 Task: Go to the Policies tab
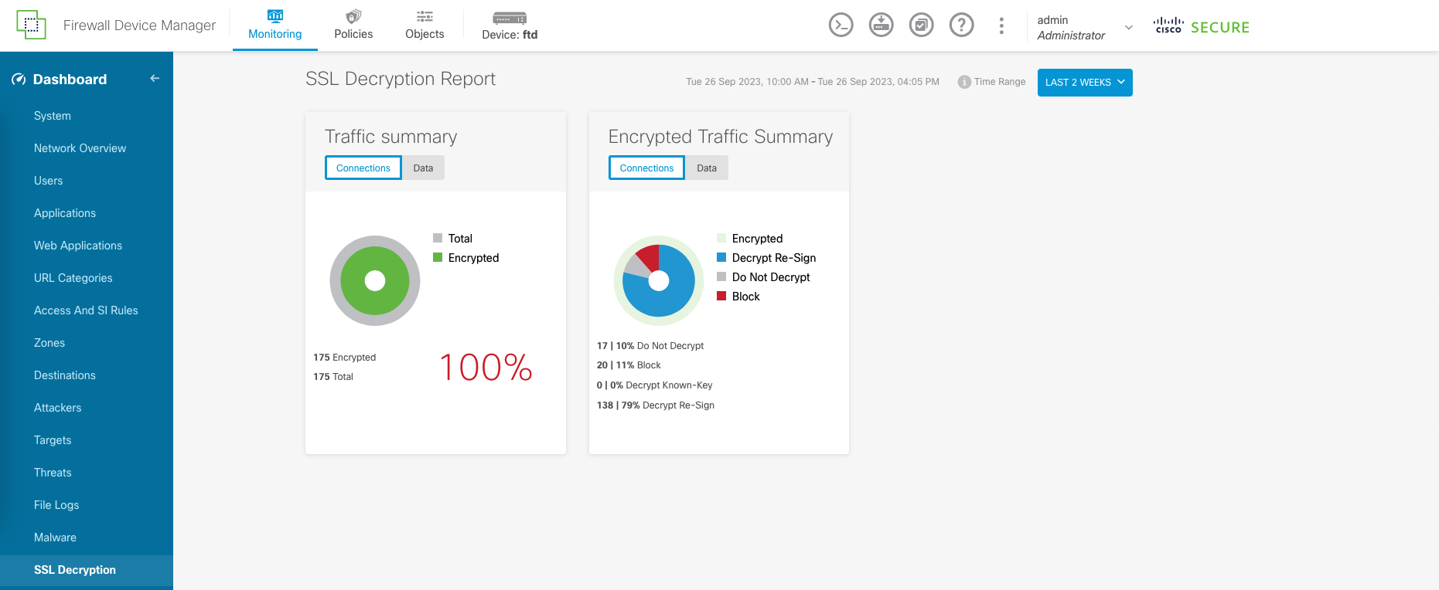pos(353,25)
